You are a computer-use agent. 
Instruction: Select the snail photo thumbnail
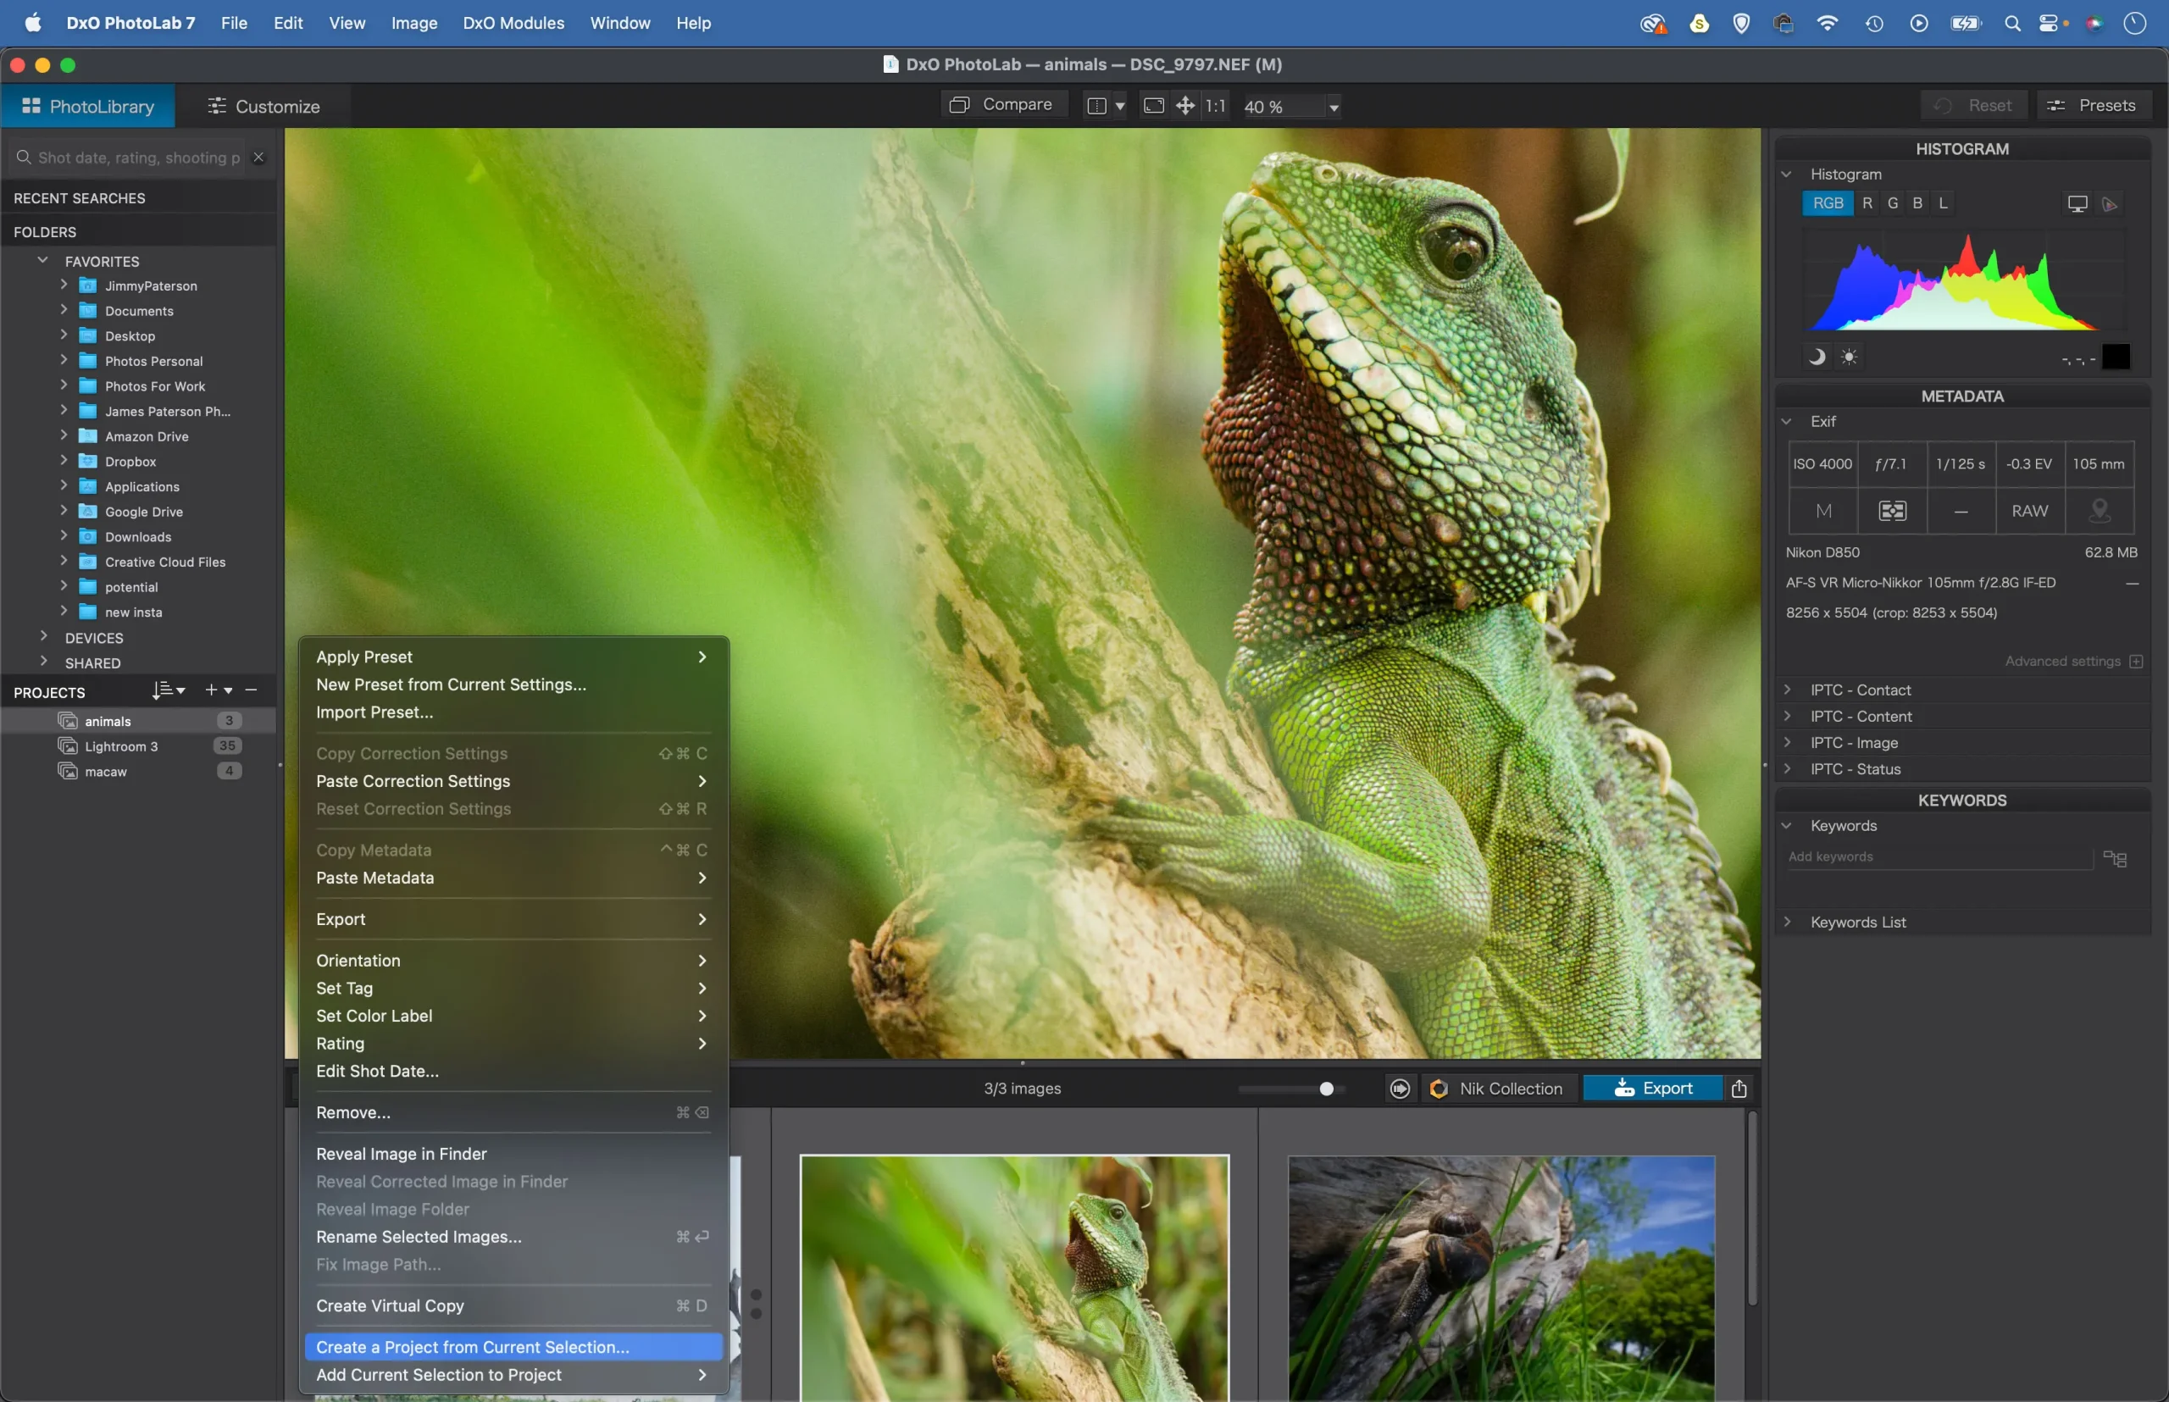pos(1501,1278)
